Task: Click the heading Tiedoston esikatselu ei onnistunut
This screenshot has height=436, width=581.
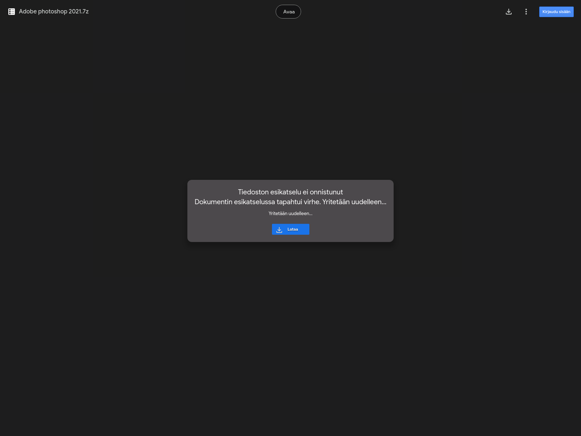Action: tap(290, 192)
